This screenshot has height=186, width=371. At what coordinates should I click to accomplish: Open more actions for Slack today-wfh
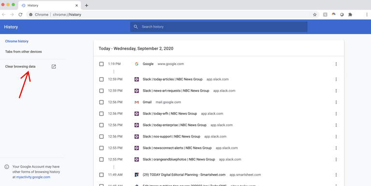[x=336, y=114]
